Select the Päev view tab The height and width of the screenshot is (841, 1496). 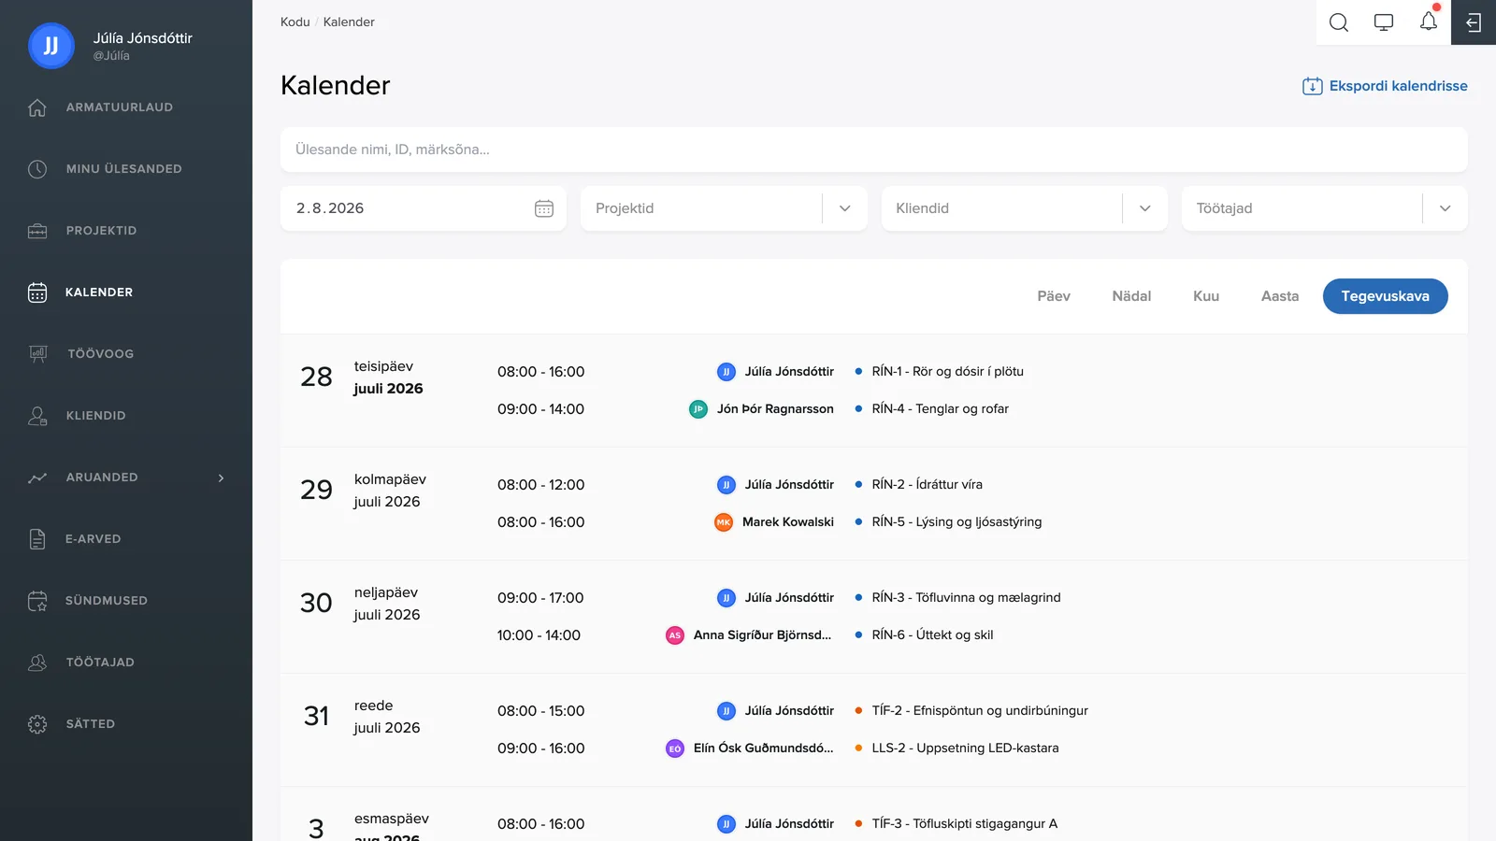coord(1054,296)
